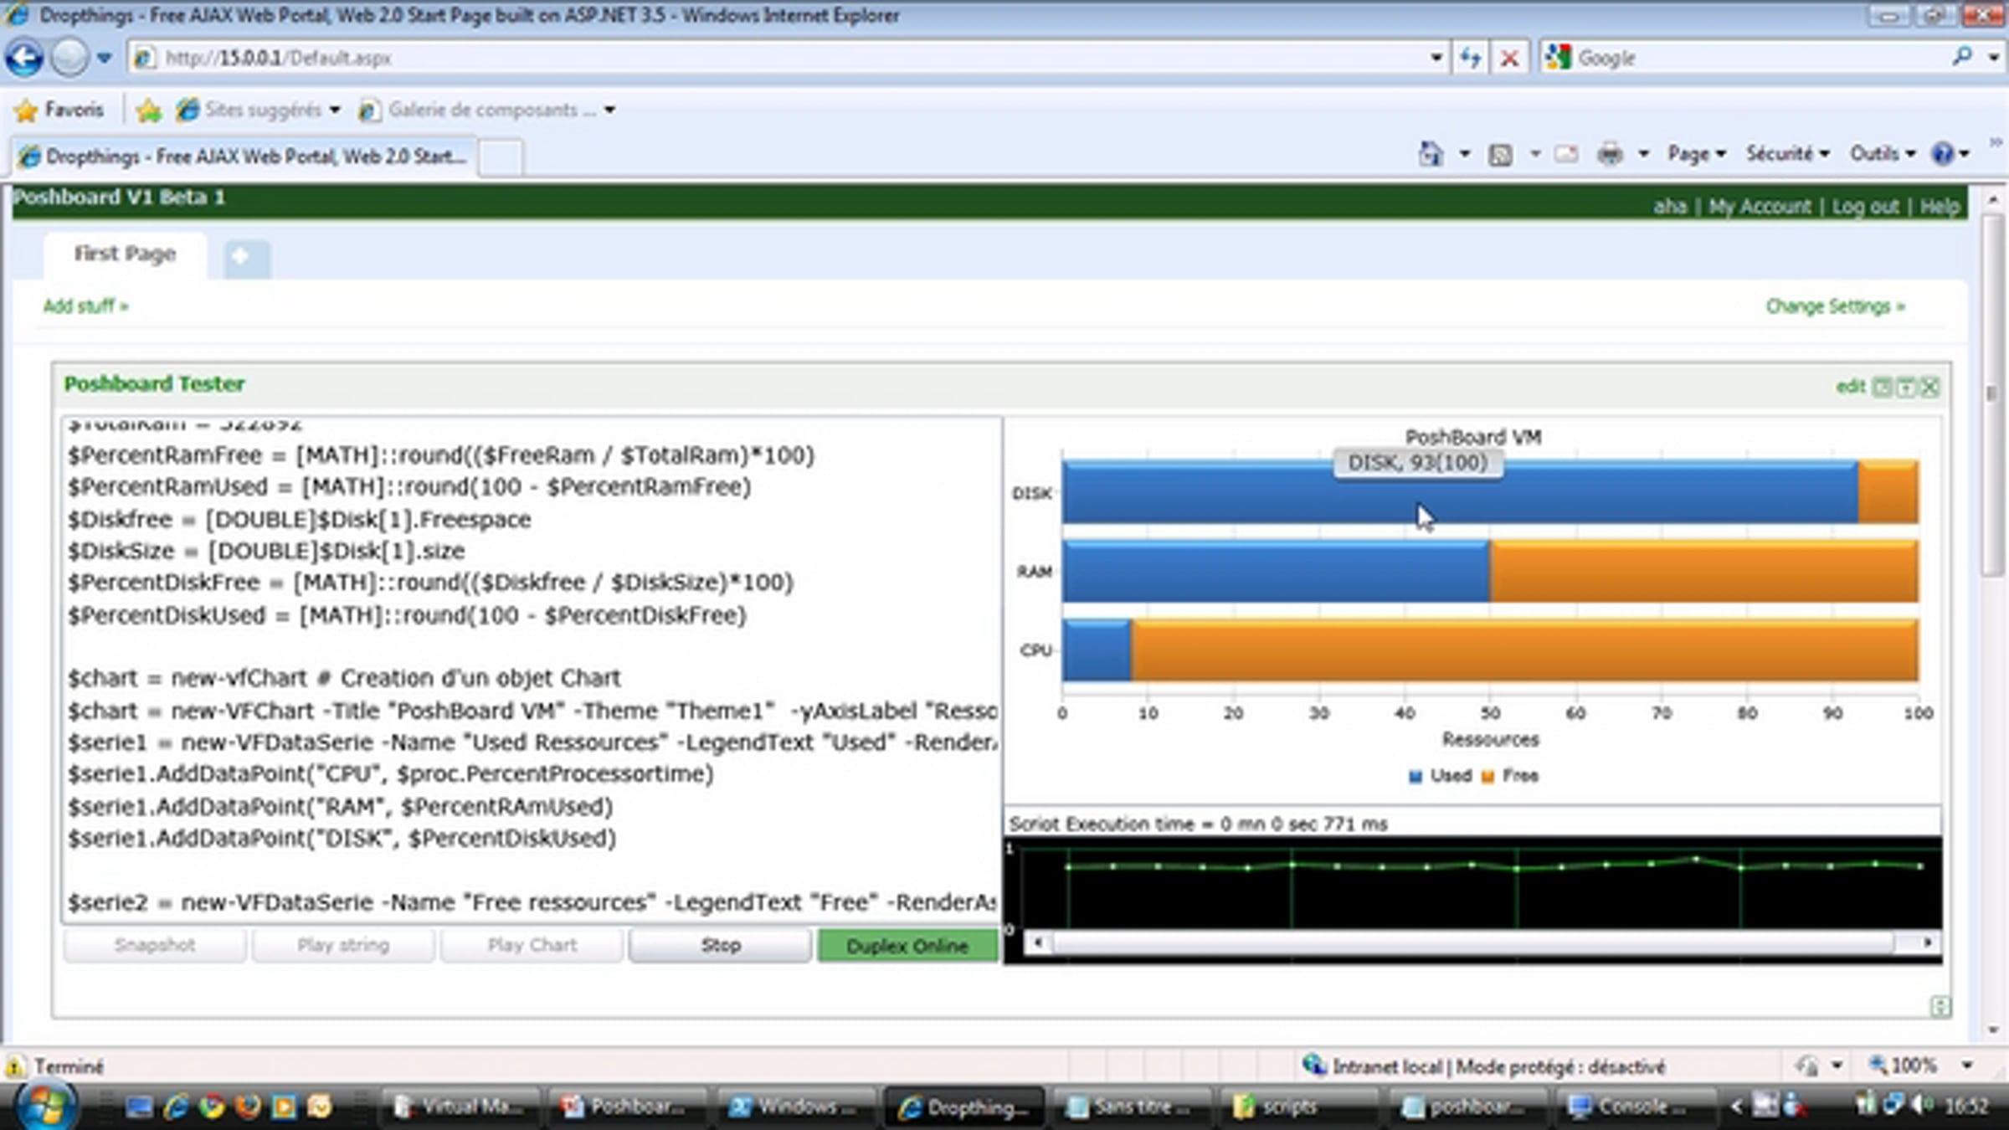Image resolution: width=2009 pixels, height=1130 pixels.
Task: Click the Google search magnifier icon
Action: (1961, 57)
